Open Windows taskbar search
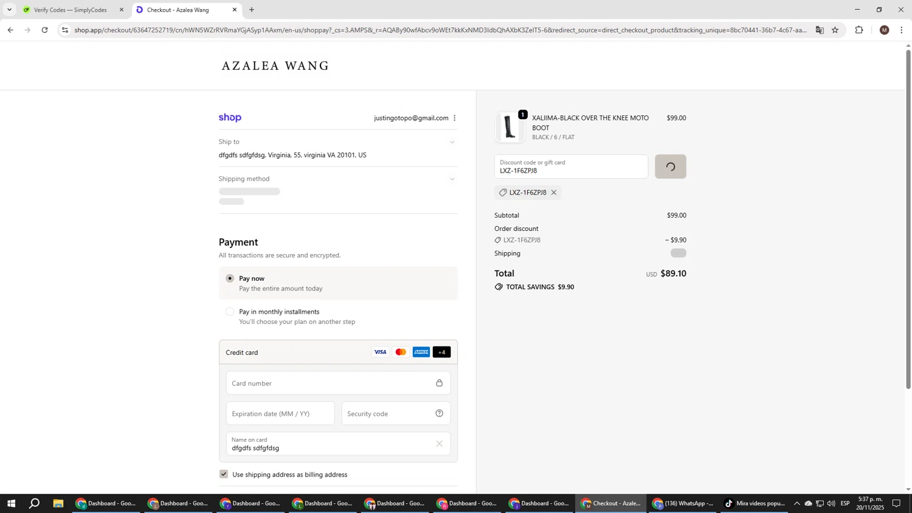The width and height of the screenshot is (912, 513). point(35,503)
